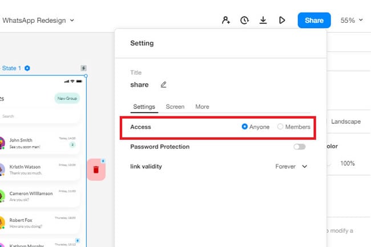Viewport: 371px width, 247px height.
Task: Click the invite member icon
Action: point(225,21)
